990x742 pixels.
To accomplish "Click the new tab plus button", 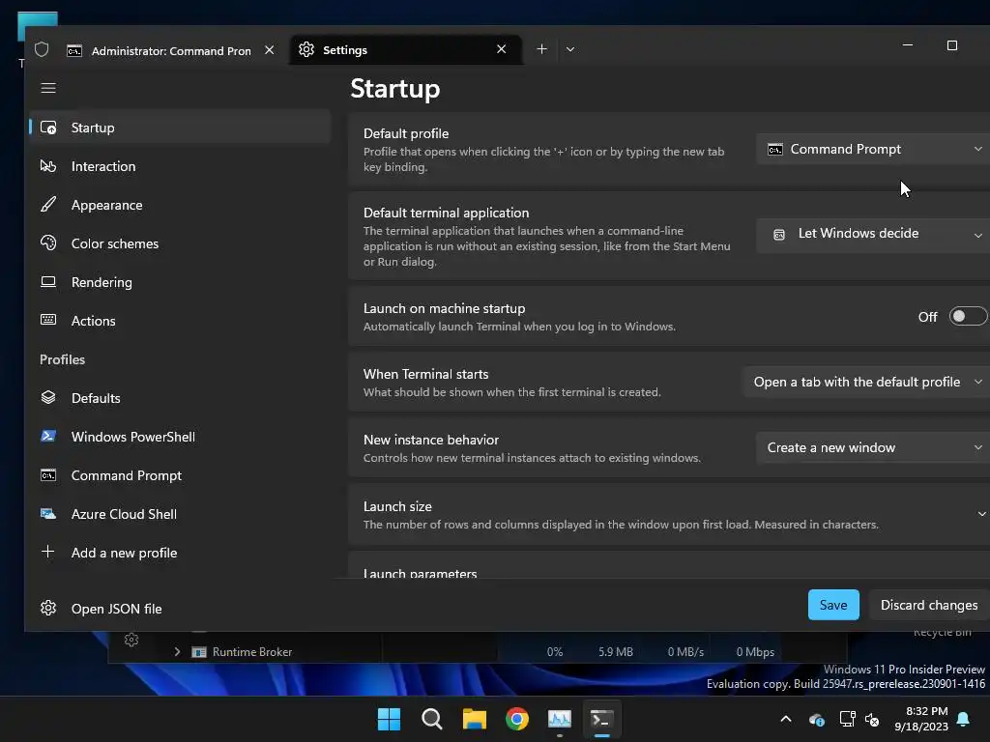I will point(541,49).
